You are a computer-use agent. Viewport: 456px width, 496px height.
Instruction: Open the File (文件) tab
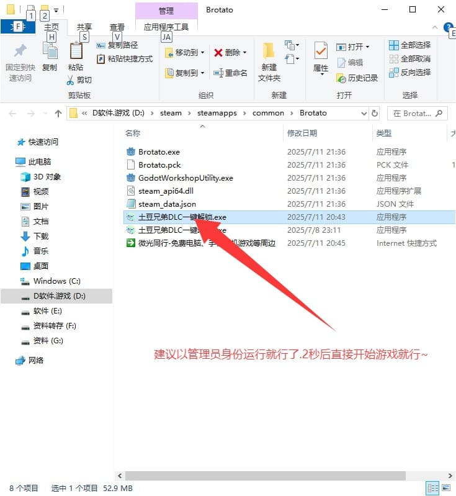click(x=18, y=27)
